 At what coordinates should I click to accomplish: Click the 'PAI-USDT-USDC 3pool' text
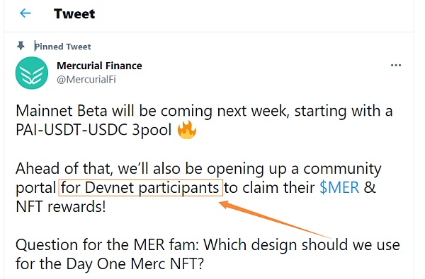(x=93, y=130)
